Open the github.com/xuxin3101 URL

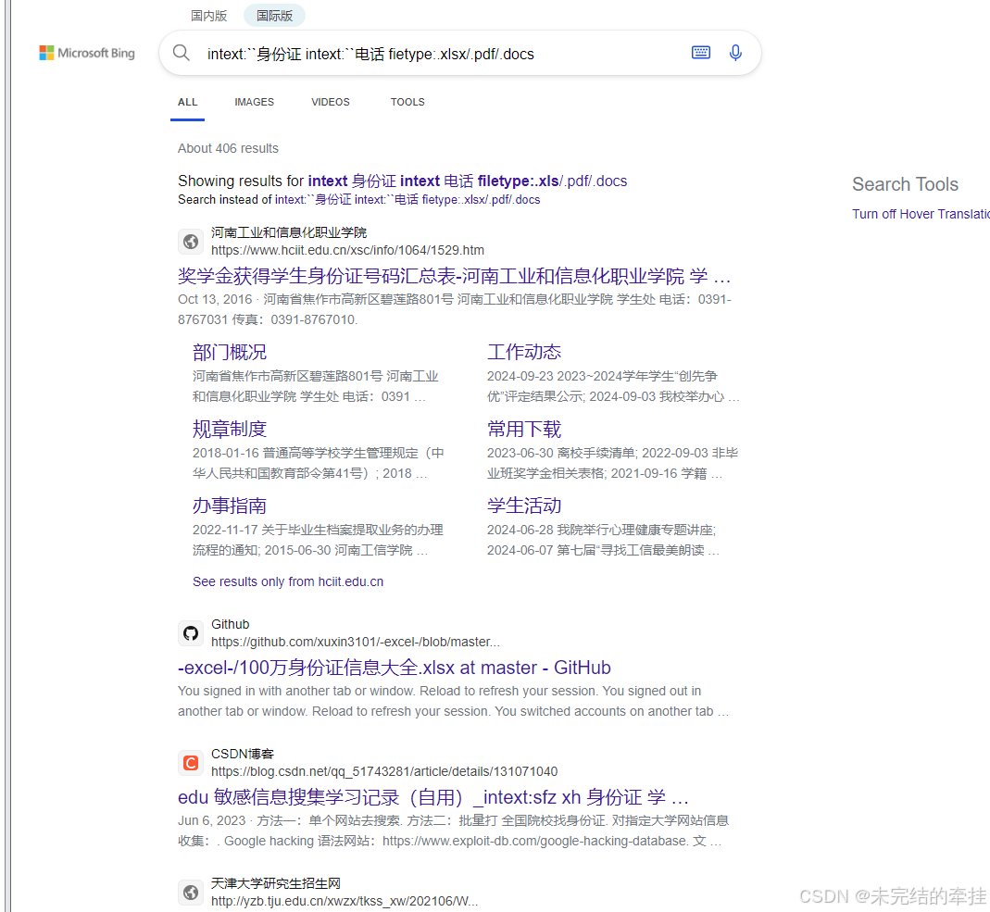[356, 642]
